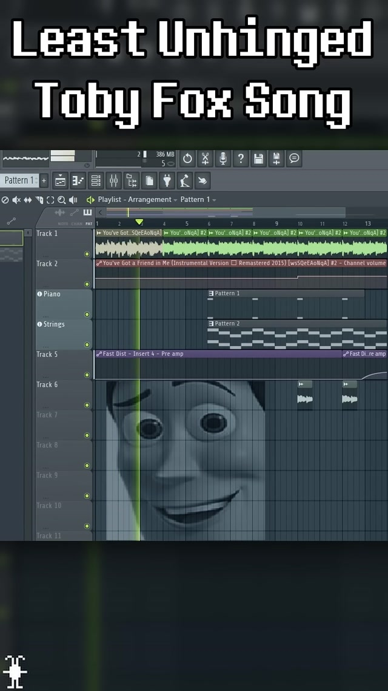Click the microphone recording icon

pyautogui.click(x=223, y=159)
